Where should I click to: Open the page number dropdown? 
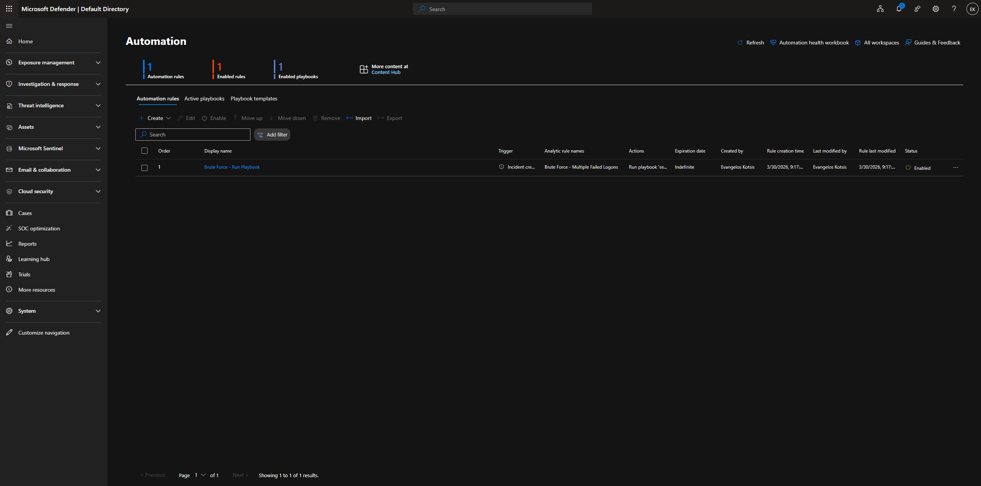point(200,475)
